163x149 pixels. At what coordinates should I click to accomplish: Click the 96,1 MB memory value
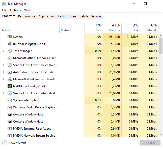[x=115, y=37]
